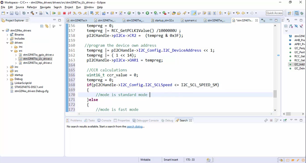Click the Step Return icon
This screenshot has width=306, height=163.
tap(85, 13)
